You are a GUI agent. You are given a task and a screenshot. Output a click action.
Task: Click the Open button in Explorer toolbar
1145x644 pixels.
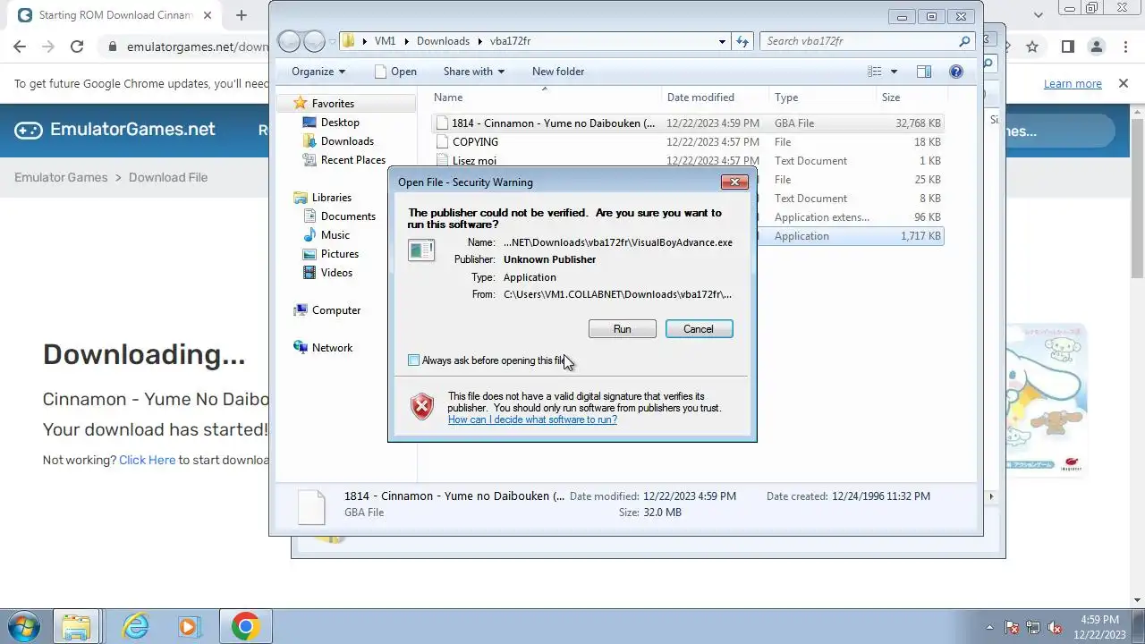pos(395,72)
